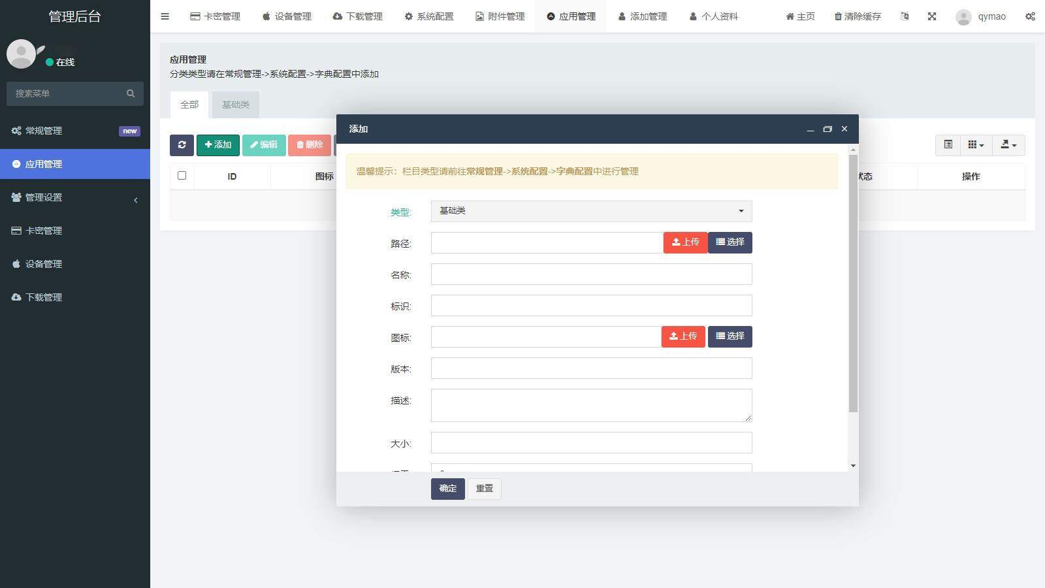The image size is (1045, 588).
Task: Expand the 管理设置 sidebar menu
Action: click(x=75, y=197)
